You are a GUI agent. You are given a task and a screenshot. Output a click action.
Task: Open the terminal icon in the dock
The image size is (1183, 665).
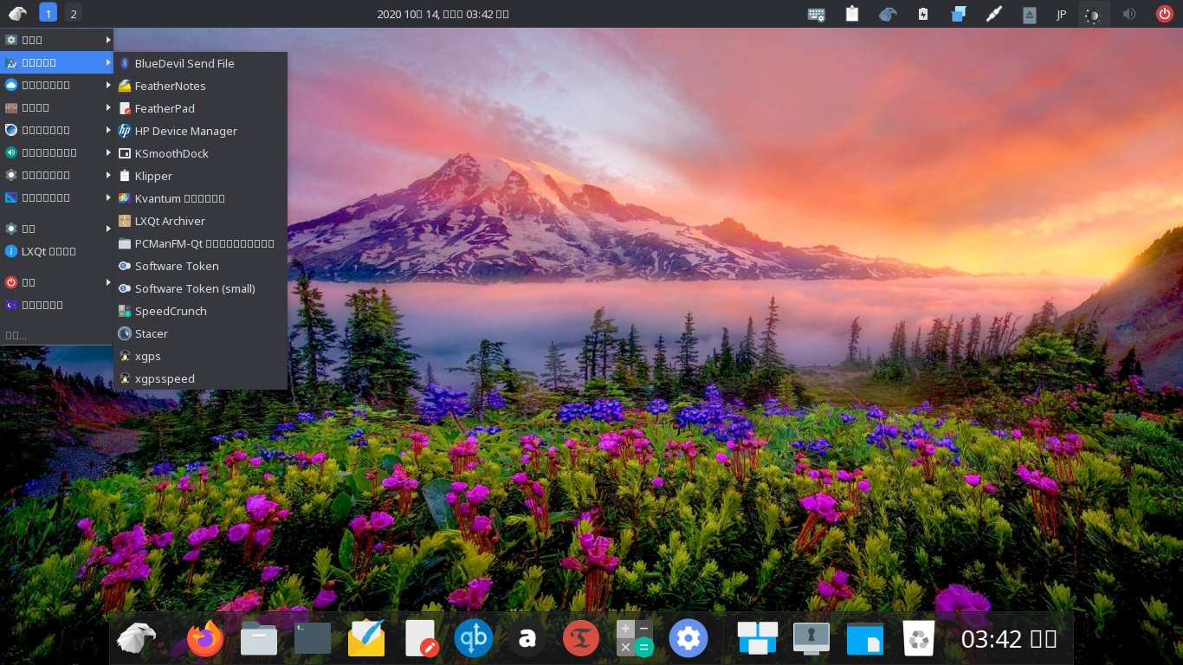(313, 640)
